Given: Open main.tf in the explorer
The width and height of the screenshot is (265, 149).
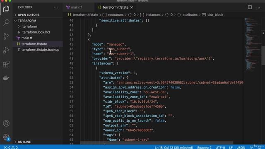Looking at the screenshot, I should (26, 38).
